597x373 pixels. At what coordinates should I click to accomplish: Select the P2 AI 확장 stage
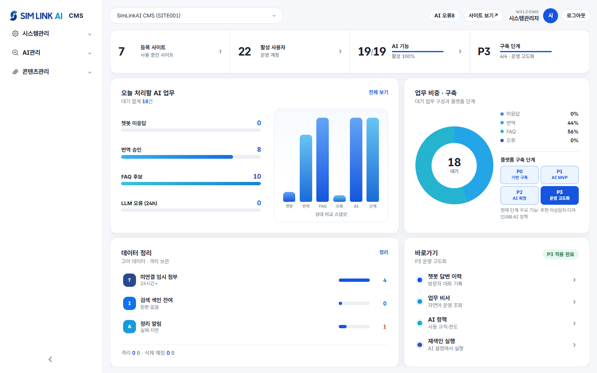click(519, 195)
